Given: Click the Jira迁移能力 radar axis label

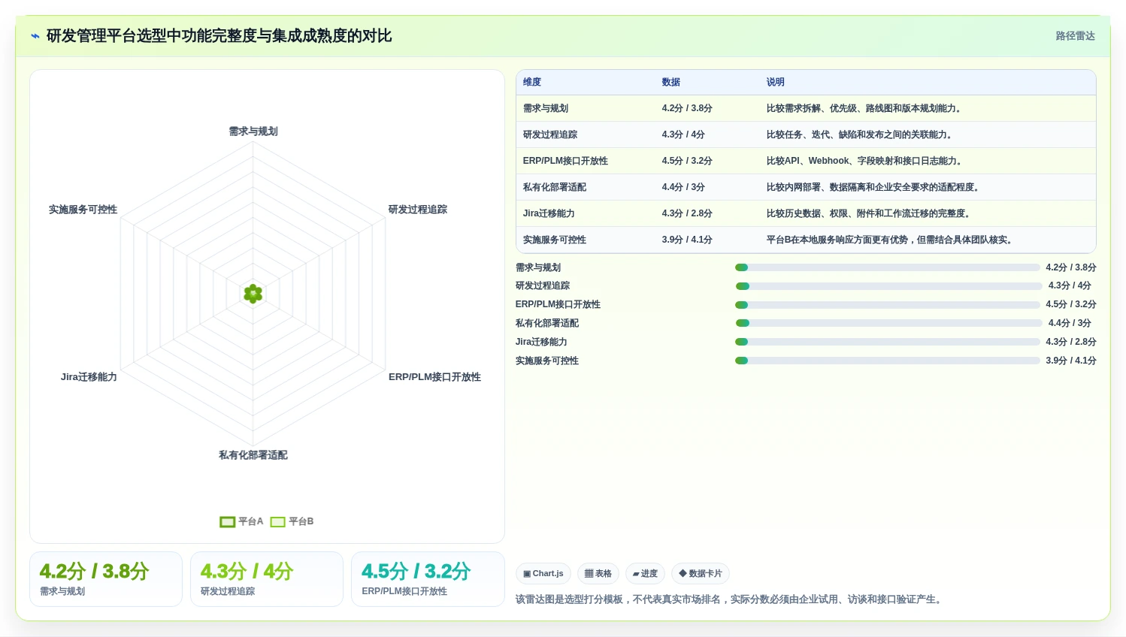Looking at the screenshot, I should 89,377.
